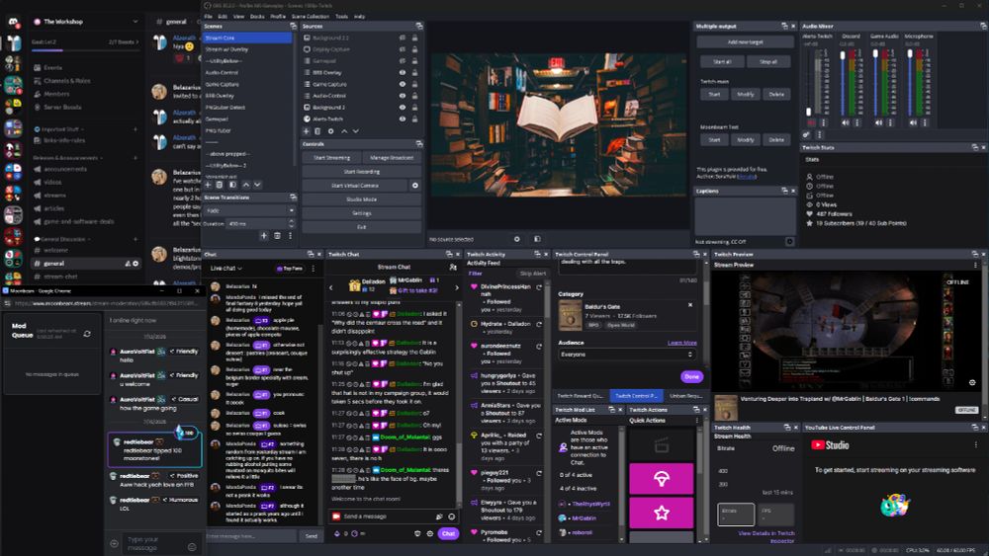Increase transition duration with spinner arrow
Viewport: 989px width, 556px height.
pyautogui.click(x=291, y=221)
